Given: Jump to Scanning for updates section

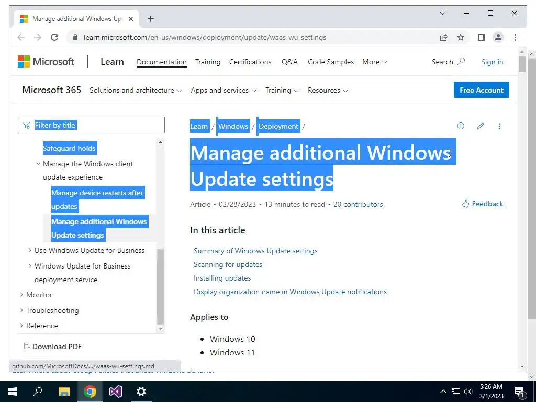Looking at the screenshot, I should coord(228,264).
